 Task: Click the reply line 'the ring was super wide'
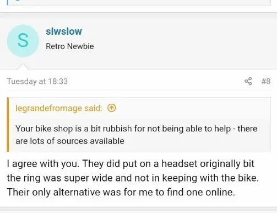(133, 178)
